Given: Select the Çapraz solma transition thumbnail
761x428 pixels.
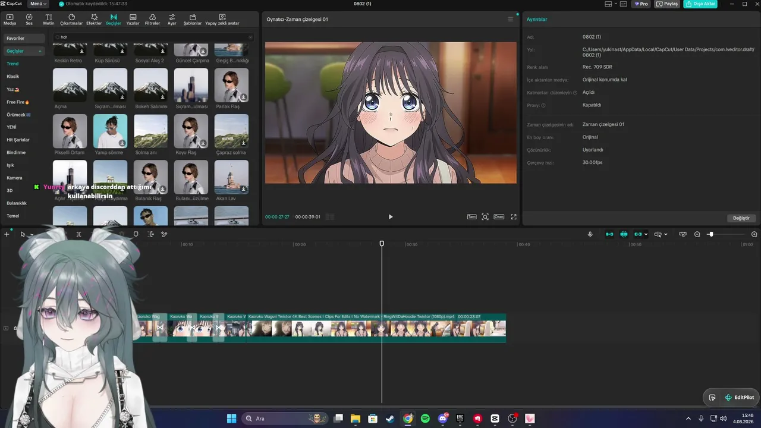Looking at the screenshot, I should coord(231,131).
